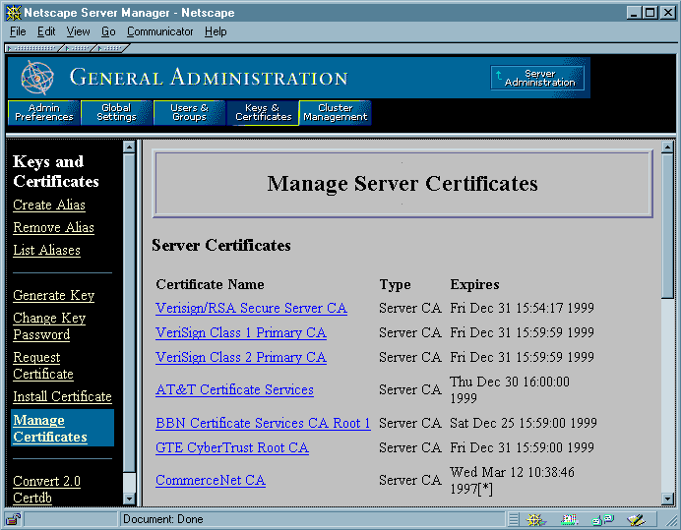This screenshot has width=681, height=530.
Task: Open the View menu
Action: click(x=78, y=31)
